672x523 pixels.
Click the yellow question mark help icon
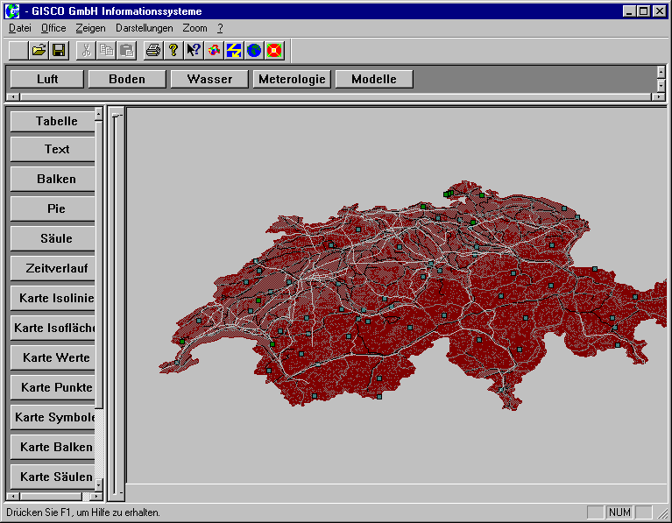coord(173,51)
